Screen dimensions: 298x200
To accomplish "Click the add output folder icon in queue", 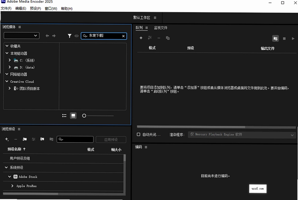I will click(275, 38).
